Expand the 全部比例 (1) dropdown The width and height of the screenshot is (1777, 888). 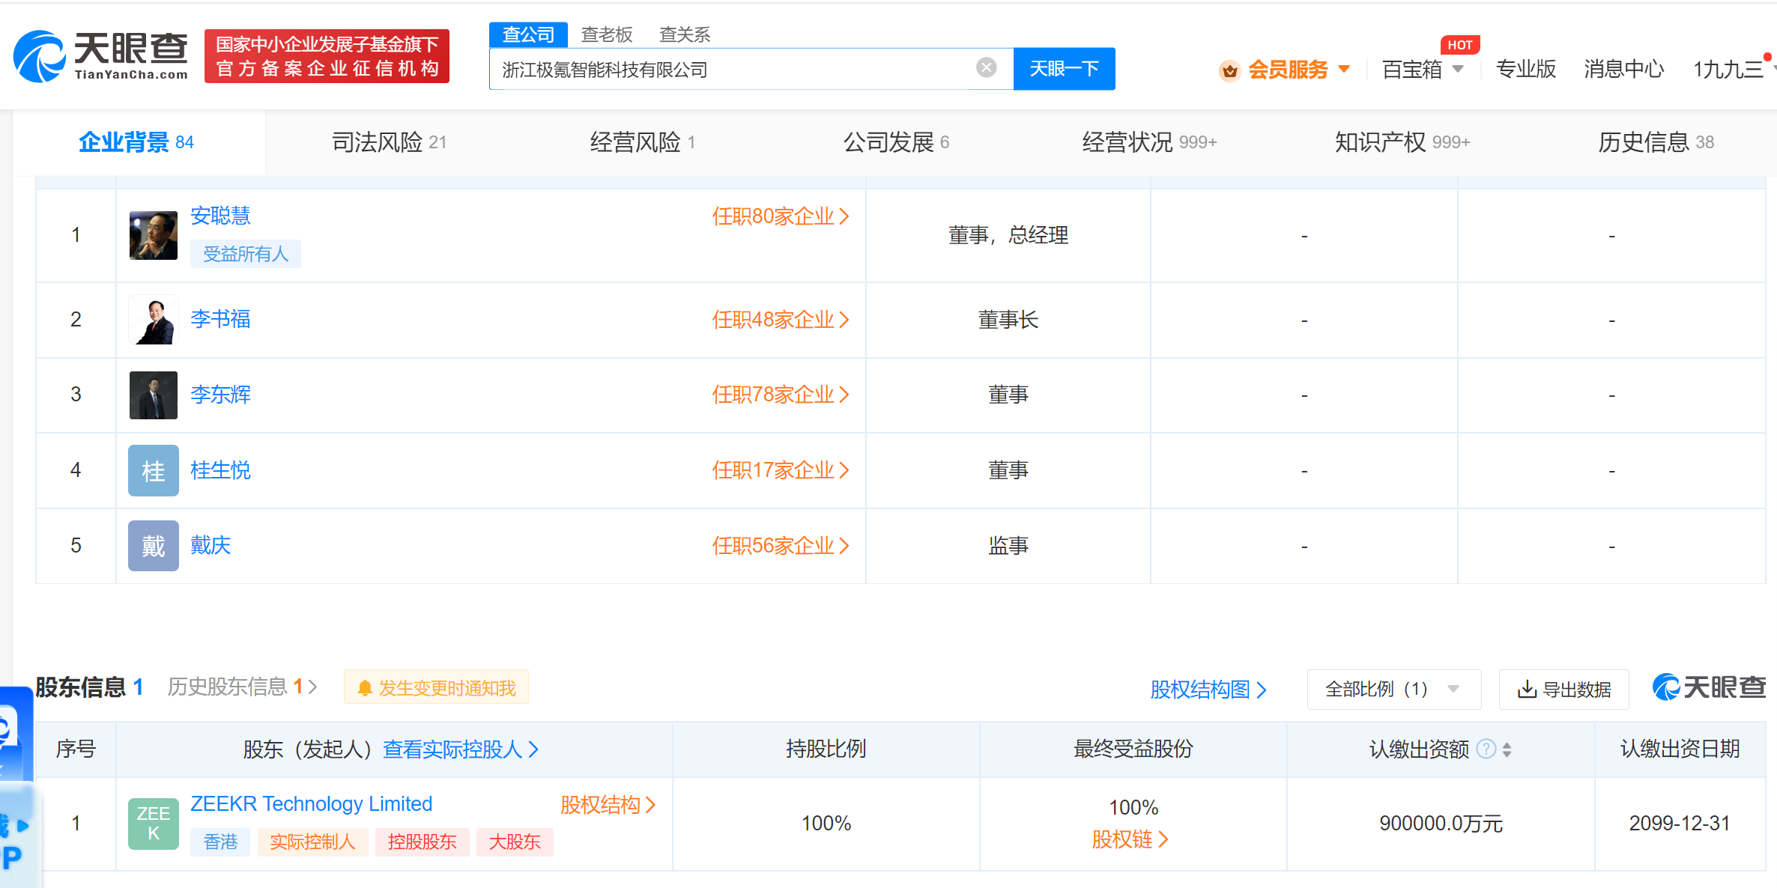(1393, 690)
